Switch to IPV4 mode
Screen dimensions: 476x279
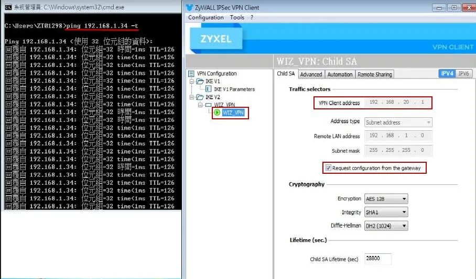pyautogui.click(x=447, y=73)
